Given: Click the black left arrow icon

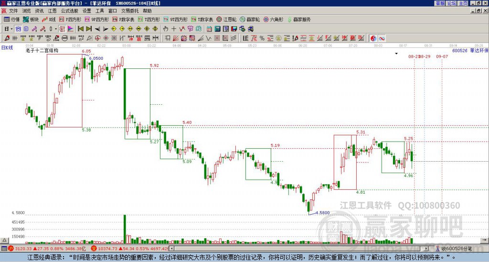Looking at the screenshot, I should [97, 29].
